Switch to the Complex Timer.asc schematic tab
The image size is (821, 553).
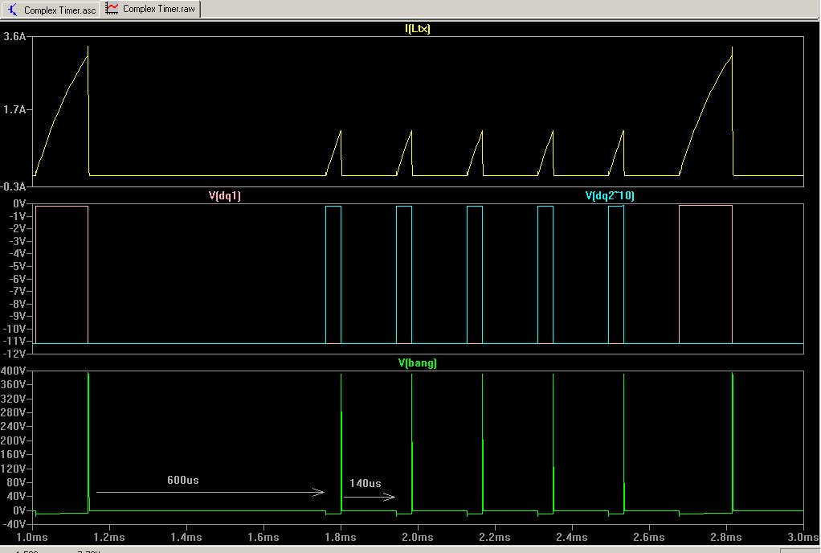pos(51,10)
